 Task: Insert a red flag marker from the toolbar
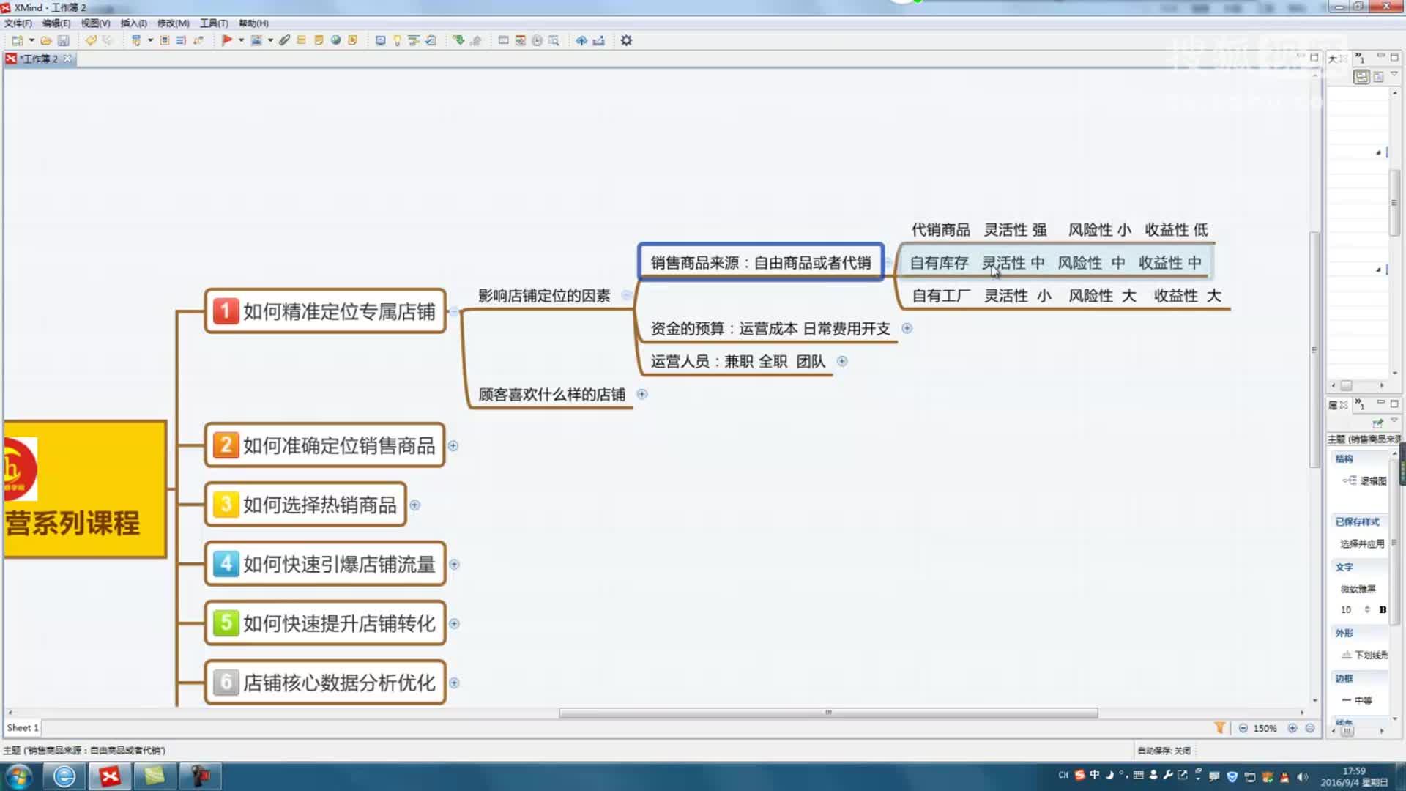click(226, 40)
